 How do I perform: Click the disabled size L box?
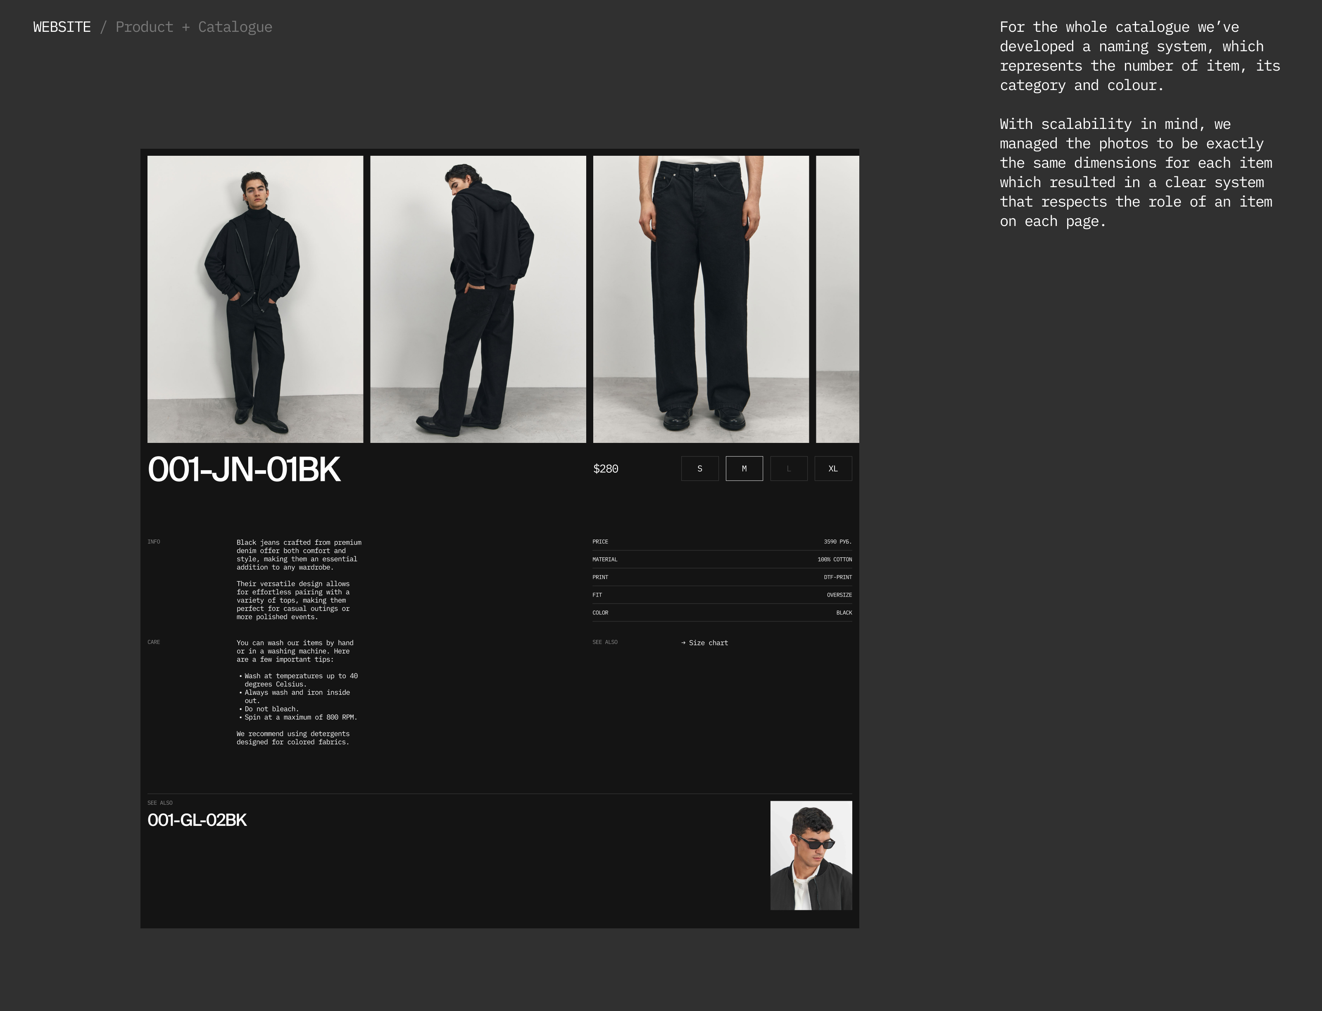tap(788, 469)
